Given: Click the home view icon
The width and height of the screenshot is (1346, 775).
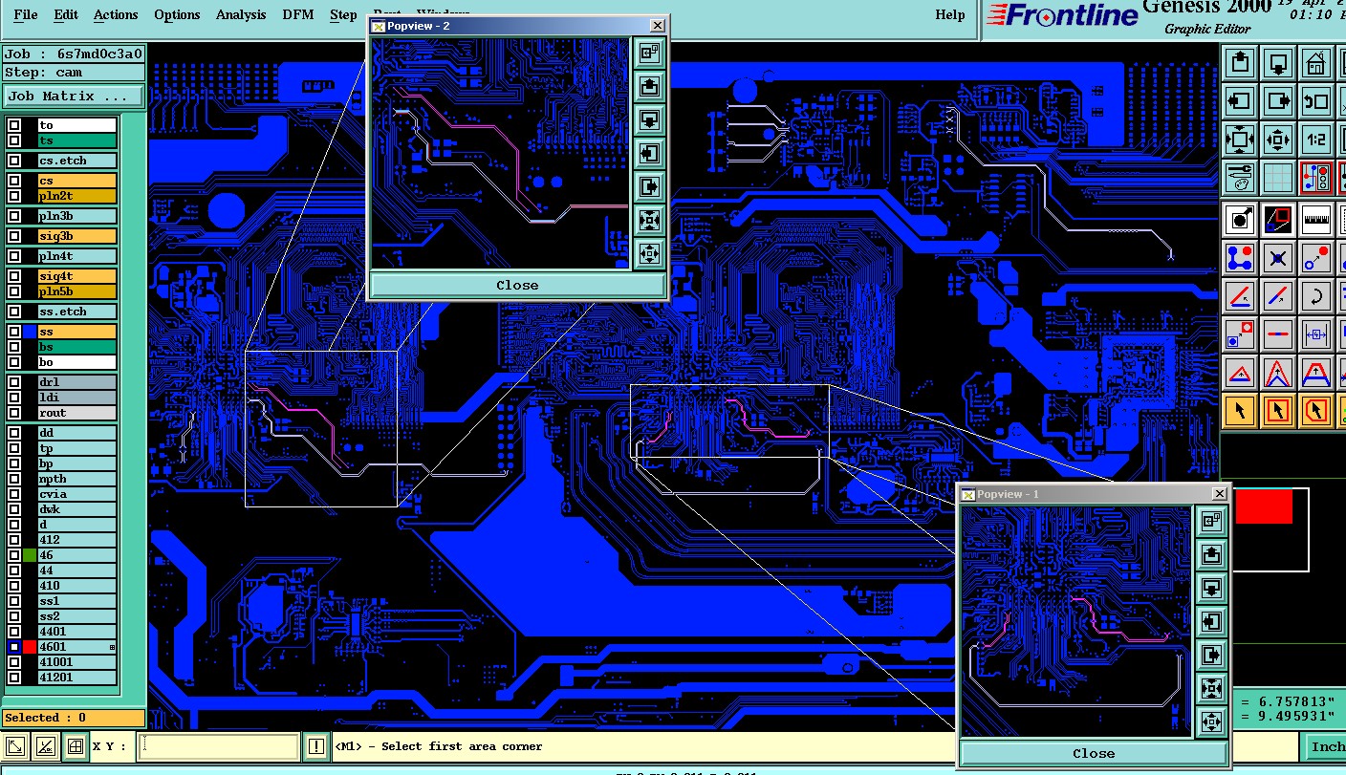Looking at the screenshot, I should click(x=1316, y=64).
